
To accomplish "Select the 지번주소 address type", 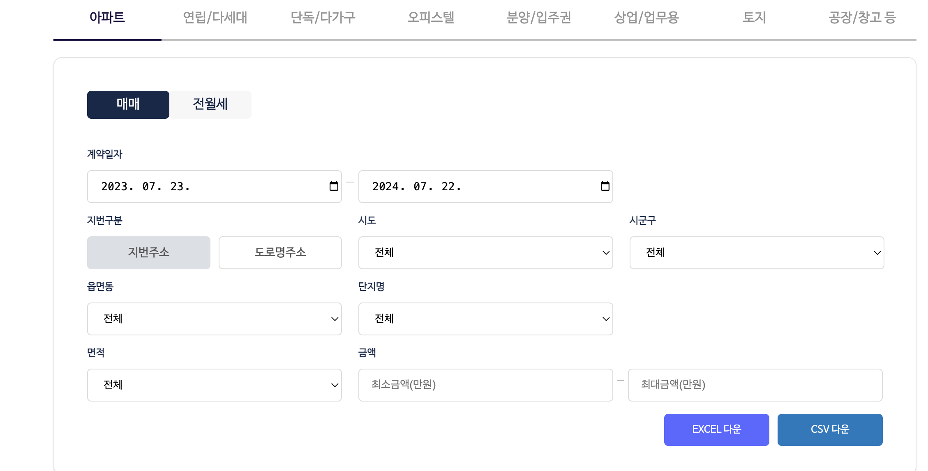I will tap(148, 253).
